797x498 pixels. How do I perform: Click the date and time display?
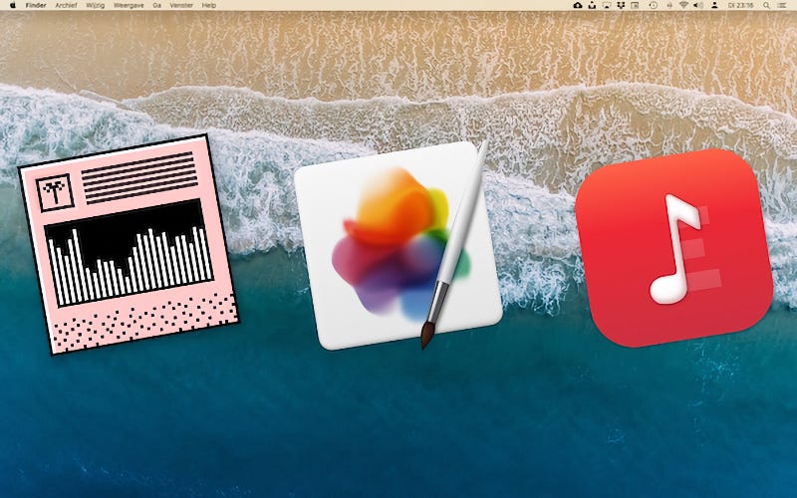pos(740,5)
